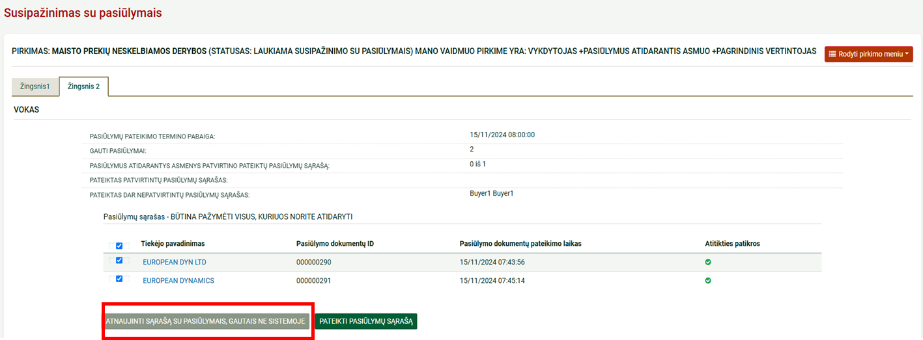The height and width of the screenshot is (340, 923).
Task: Click the Atitikties patikros column header
Action: point(732,244)
